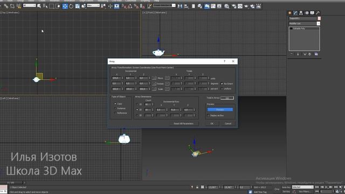345x194 pixels.
Task: Open the Render Setup icon
Action: coord(234,6)
